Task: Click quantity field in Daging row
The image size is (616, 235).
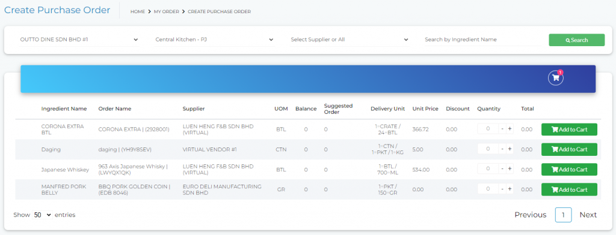Action: tap(488, 149)
